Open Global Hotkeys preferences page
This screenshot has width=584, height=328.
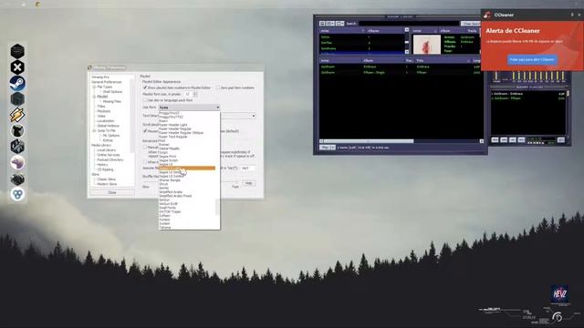[108, 126]
